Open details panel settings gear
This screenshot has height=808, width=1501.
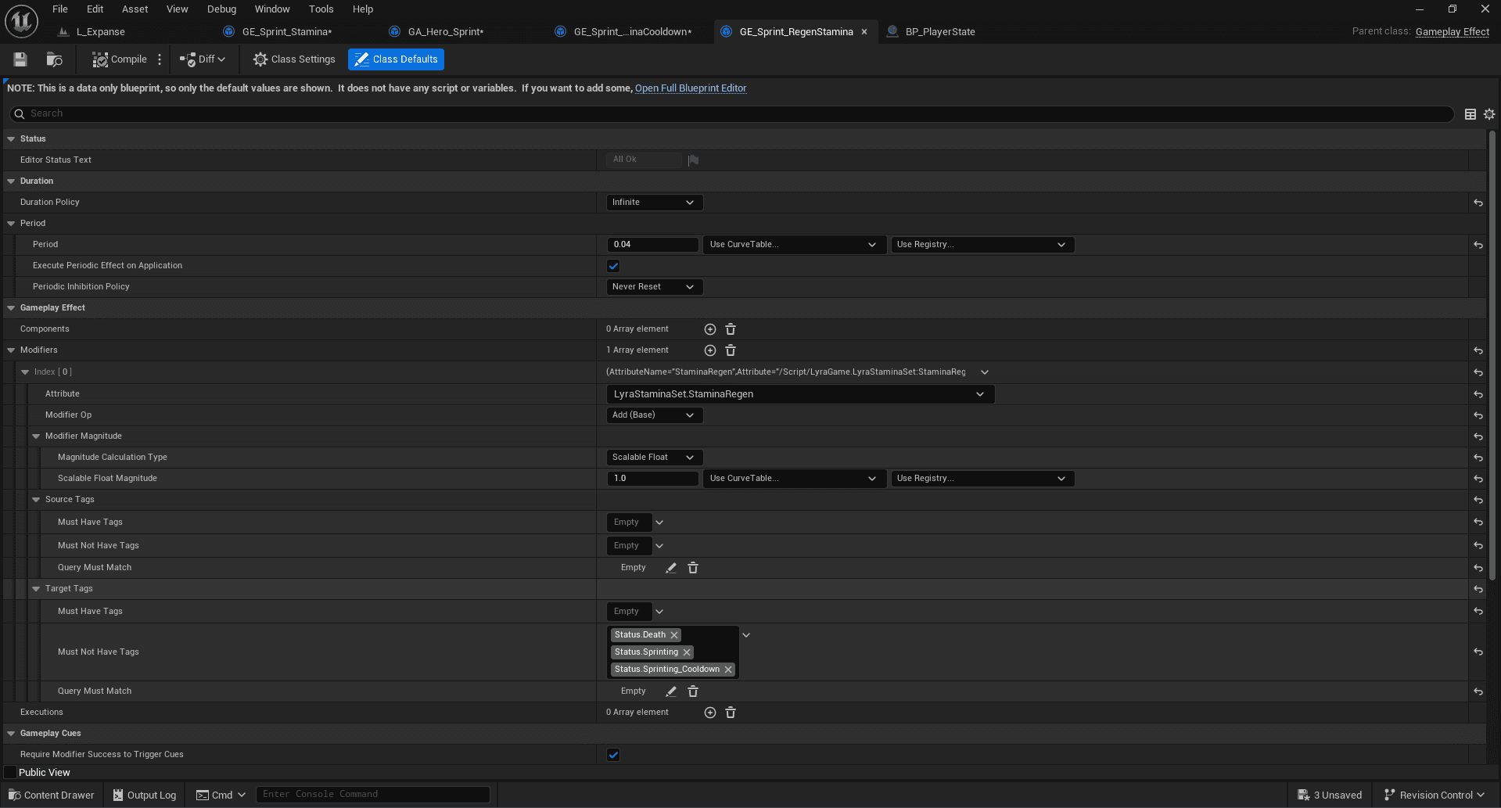(x=1489, y=114)
